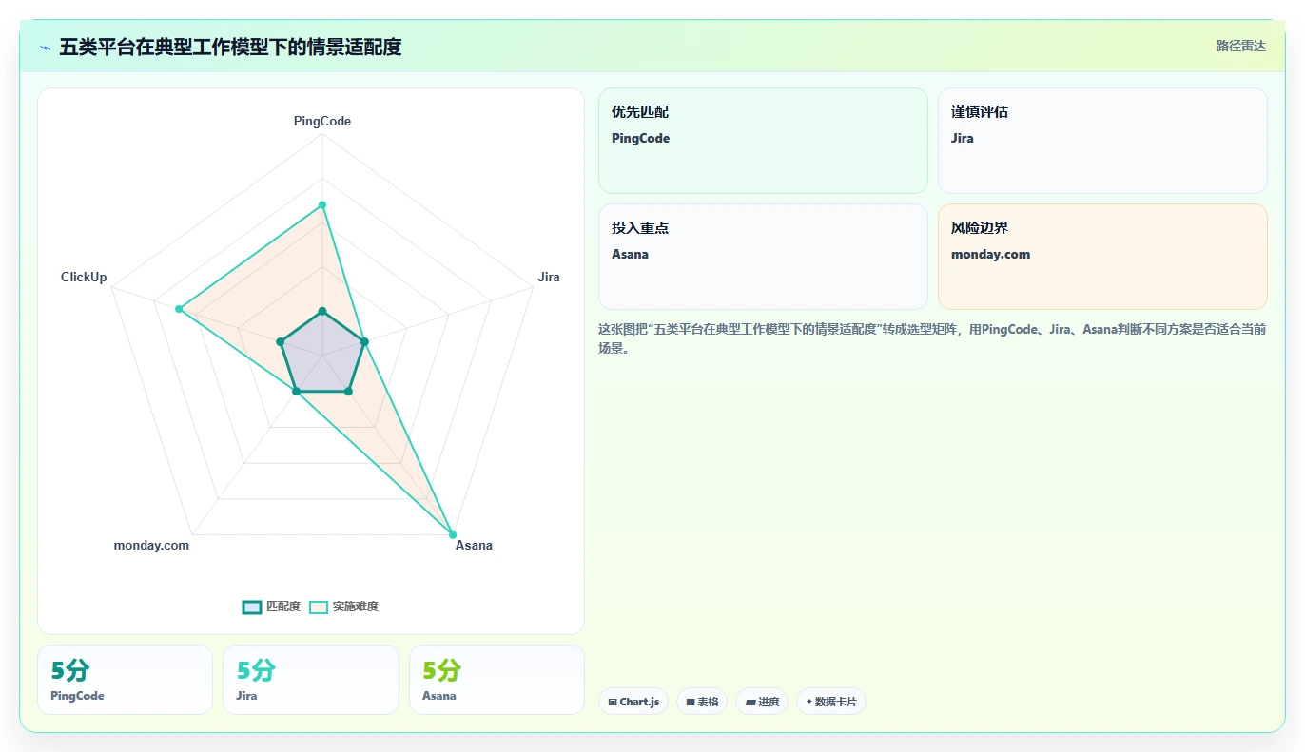Click the 匹配度 legend label text
1305x752 pixels.
pyautogui.click(x=283, y=607)
